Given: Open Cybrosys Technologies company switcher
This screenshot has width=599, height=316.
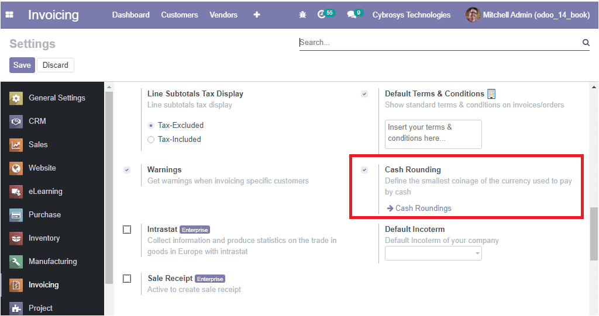Looking at the screenshot, I should click(x=411, y=15).
